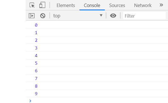Select the console output line showing 0

click(97, 25)
